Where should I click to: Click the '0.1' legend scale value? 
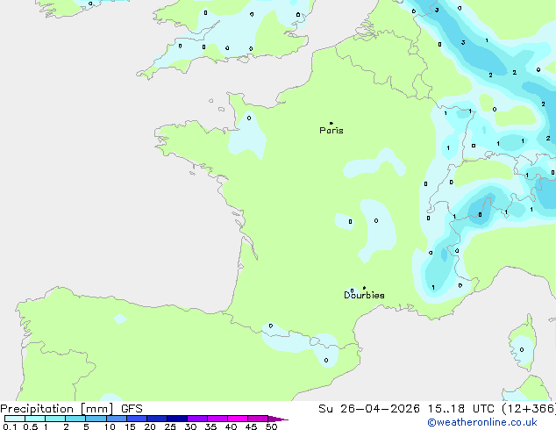pyautogui.click(x=10, y=426)
